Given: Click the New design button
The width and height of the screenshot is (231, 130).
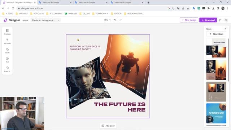Looking at the screenshot, I should pos(189,20).
